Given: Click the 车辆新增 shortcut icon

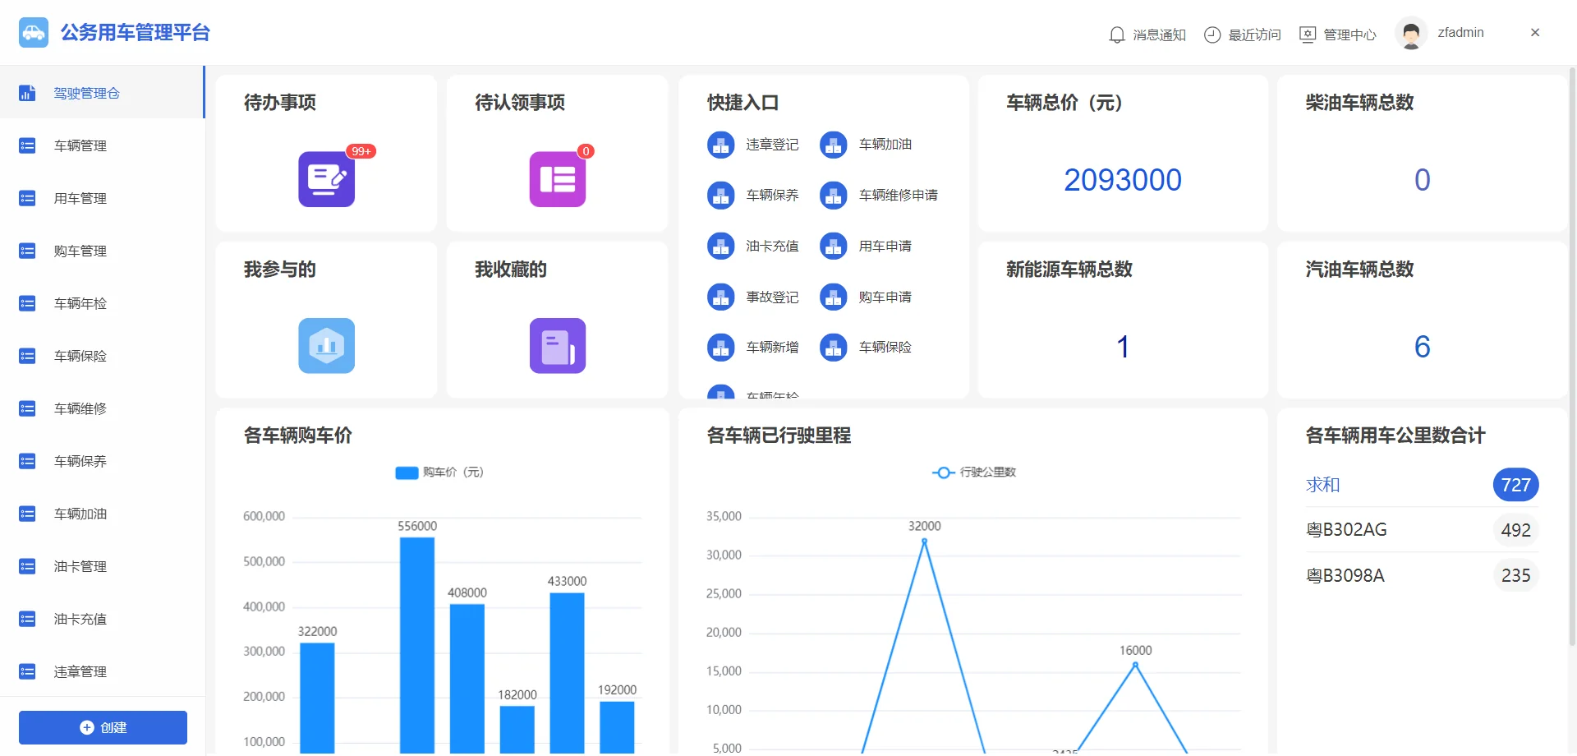Looking at the screenshot, I should [721, 348].
